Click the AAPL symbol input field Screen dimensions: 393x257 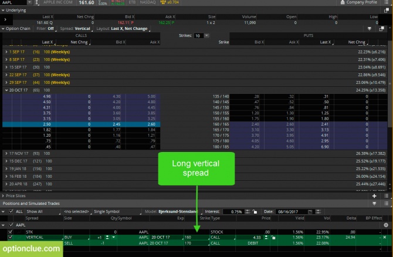pyautogui.click(x=13, y=2)
